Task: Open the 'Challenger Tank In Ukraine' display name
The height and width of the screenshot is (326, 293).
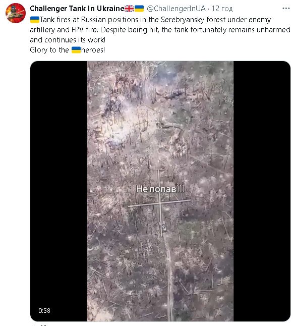Action: point(77,9)
